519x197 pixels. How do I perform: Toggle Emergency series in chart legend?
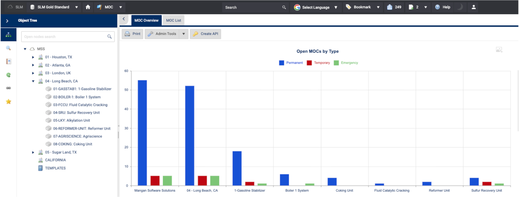coord(346,63)
